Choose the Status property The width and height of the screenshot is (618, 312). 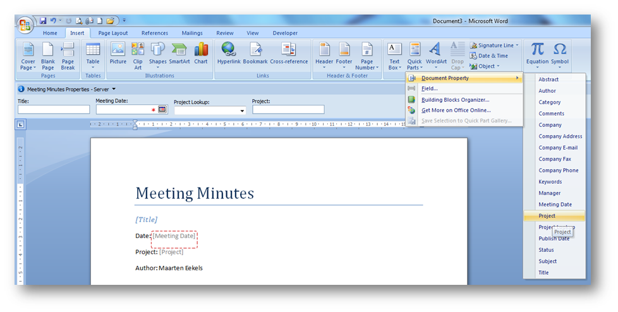pos(554,249)
